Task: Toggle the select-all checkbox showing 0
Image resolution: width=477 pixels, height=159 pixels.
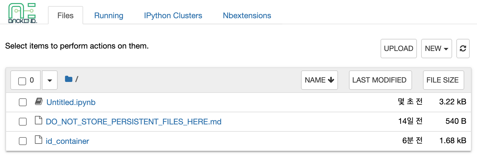Action: coord(22,81)
